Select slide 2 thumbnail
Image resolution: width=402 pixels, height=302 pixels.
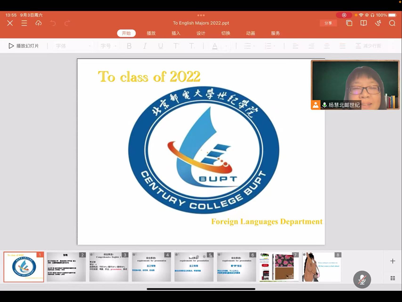coord(66,267)
